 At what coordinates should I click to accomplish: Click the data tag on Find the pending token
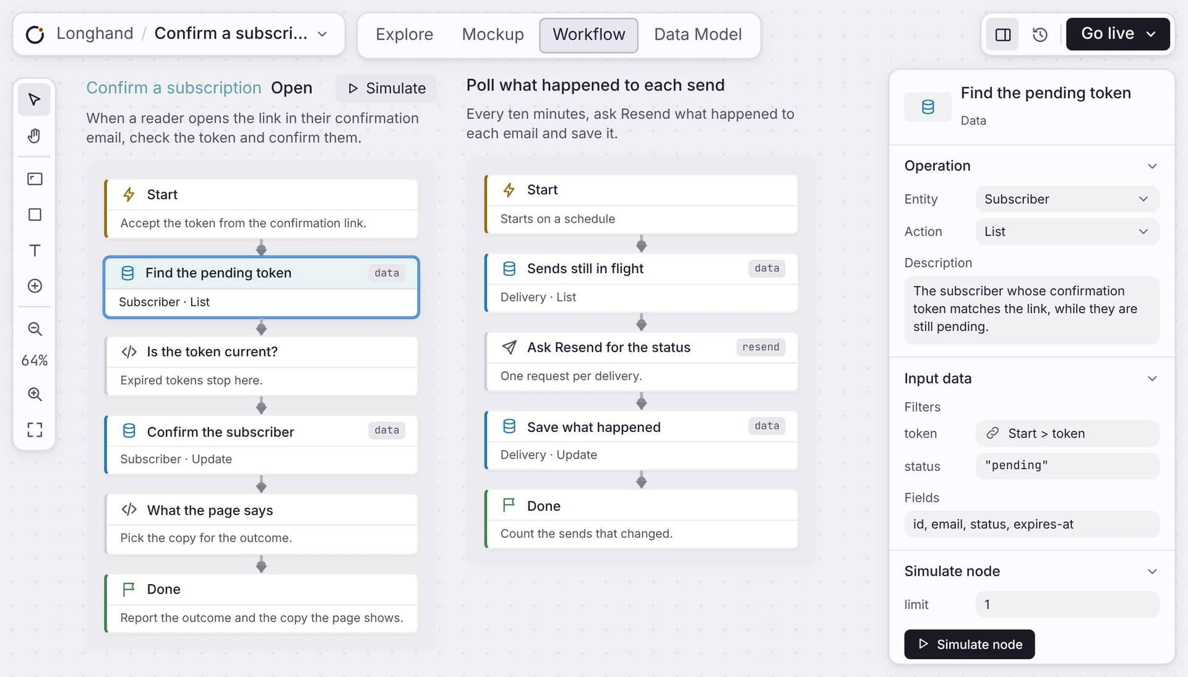coord(387,273)
